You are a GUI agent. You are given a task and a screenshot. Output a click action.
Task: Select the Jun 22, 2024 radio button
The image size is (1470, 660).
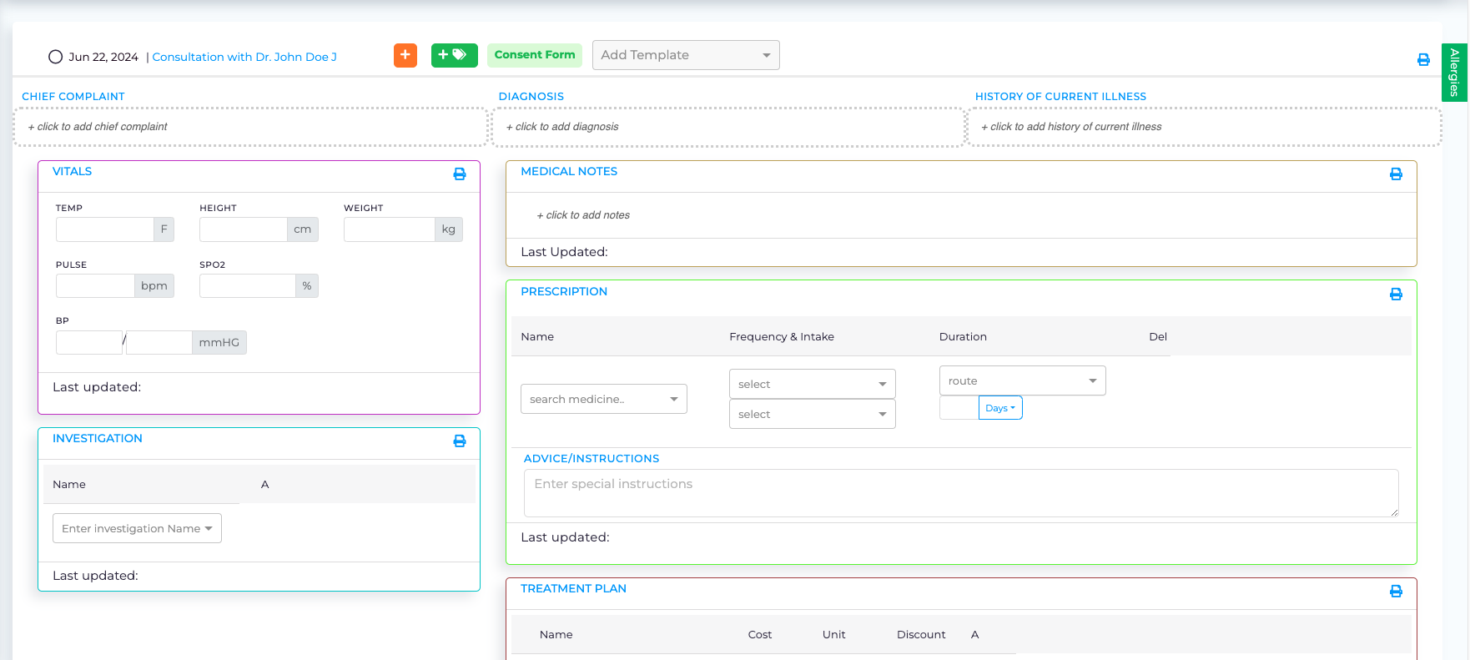[x=56, y=57]
